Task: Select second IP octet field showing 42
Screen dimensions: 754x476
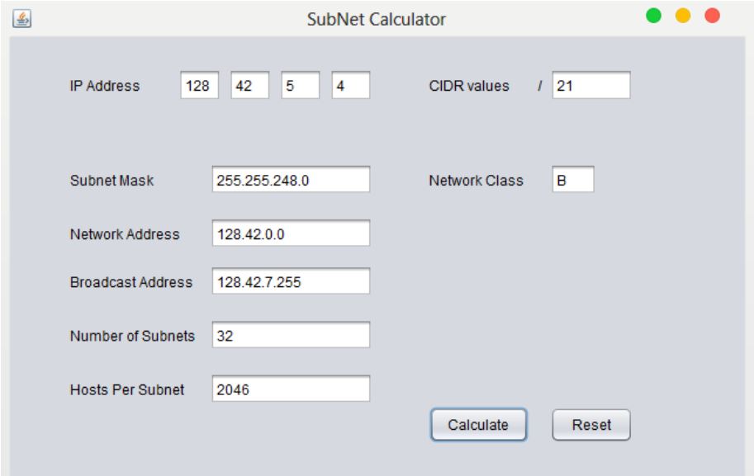Action: click(250, 85)
